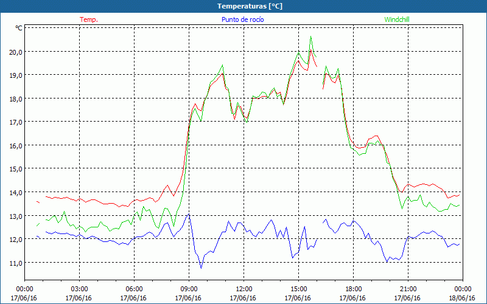Click the Temperaturas [°C] chart title
Image resolution: width=487 pixels, height=304 pixels.
[250, 6]
